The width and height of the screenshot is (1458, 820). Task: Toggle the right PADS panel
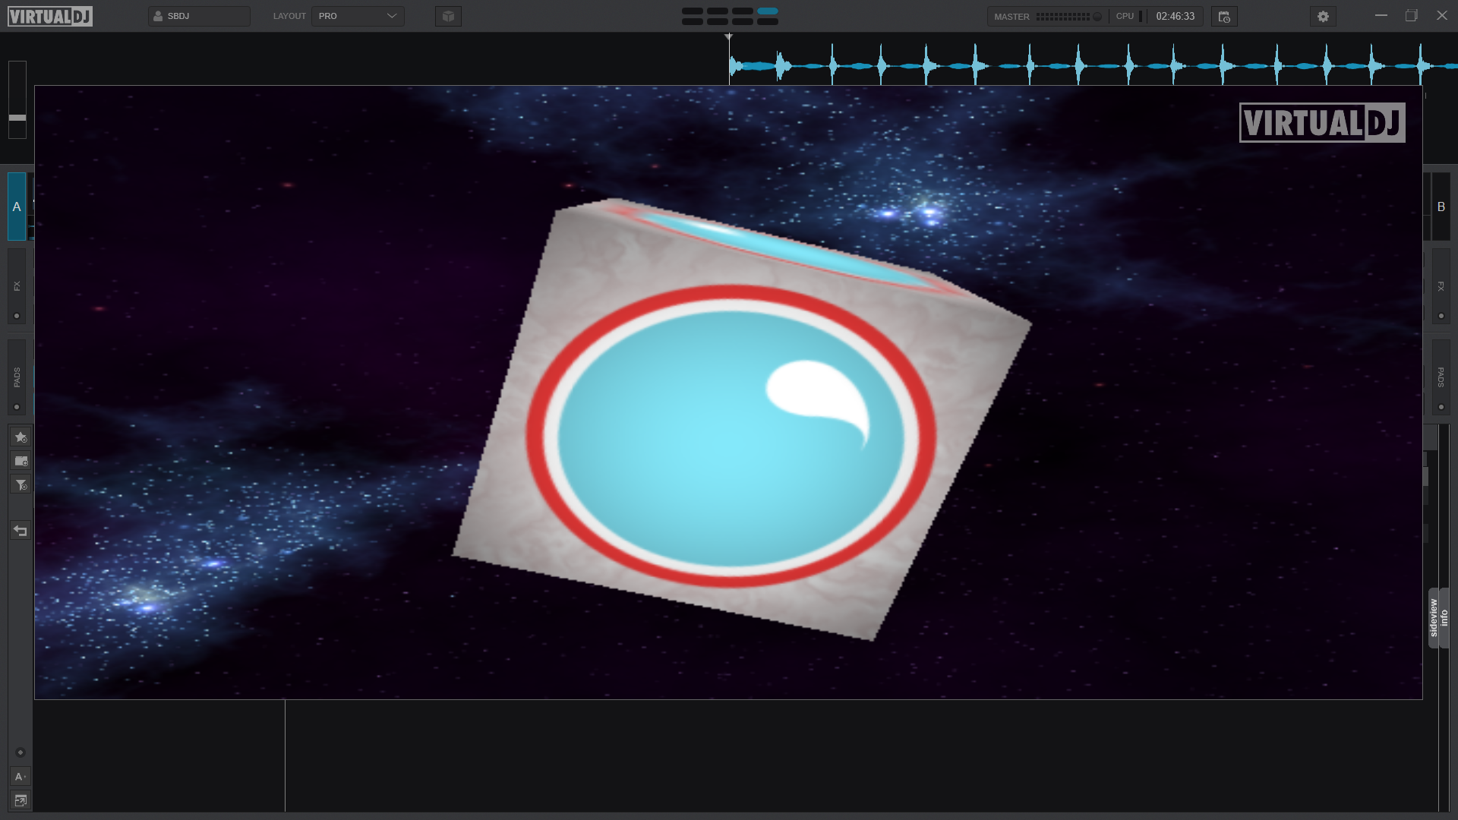pos(1441,377)
